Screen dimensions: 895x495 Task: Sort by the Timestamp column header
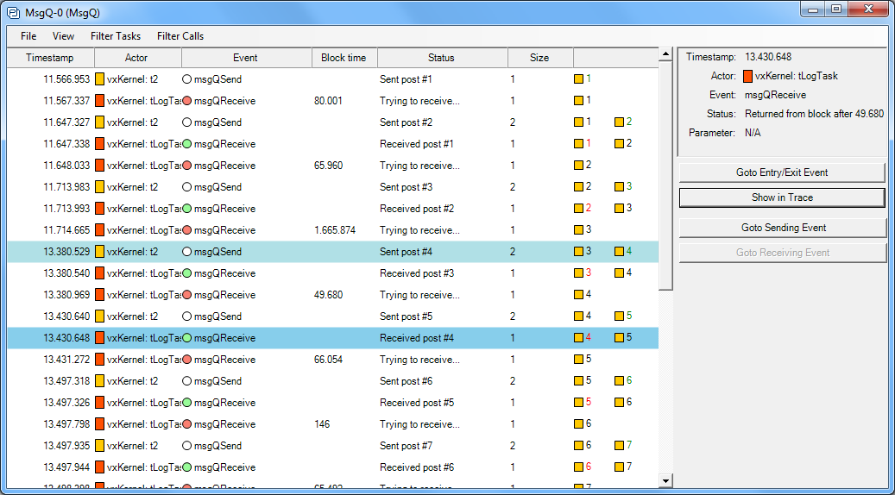pyautogui.click(x=49, y=58)
